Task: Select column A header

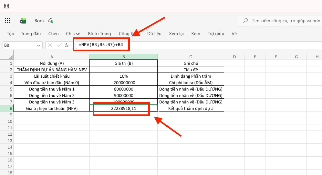Action: (x=52, y=57)
